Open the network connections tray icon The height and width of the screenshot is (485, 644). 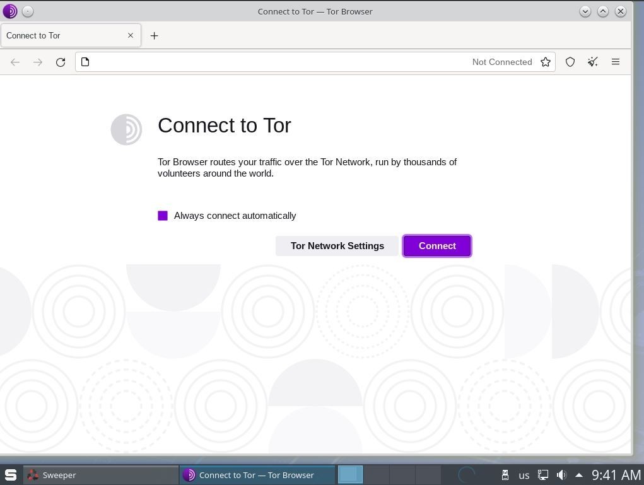(x=543, y=475)
